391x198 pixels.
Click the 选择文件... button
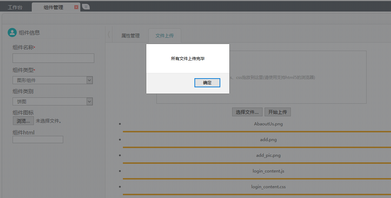[x=247, y=112]
